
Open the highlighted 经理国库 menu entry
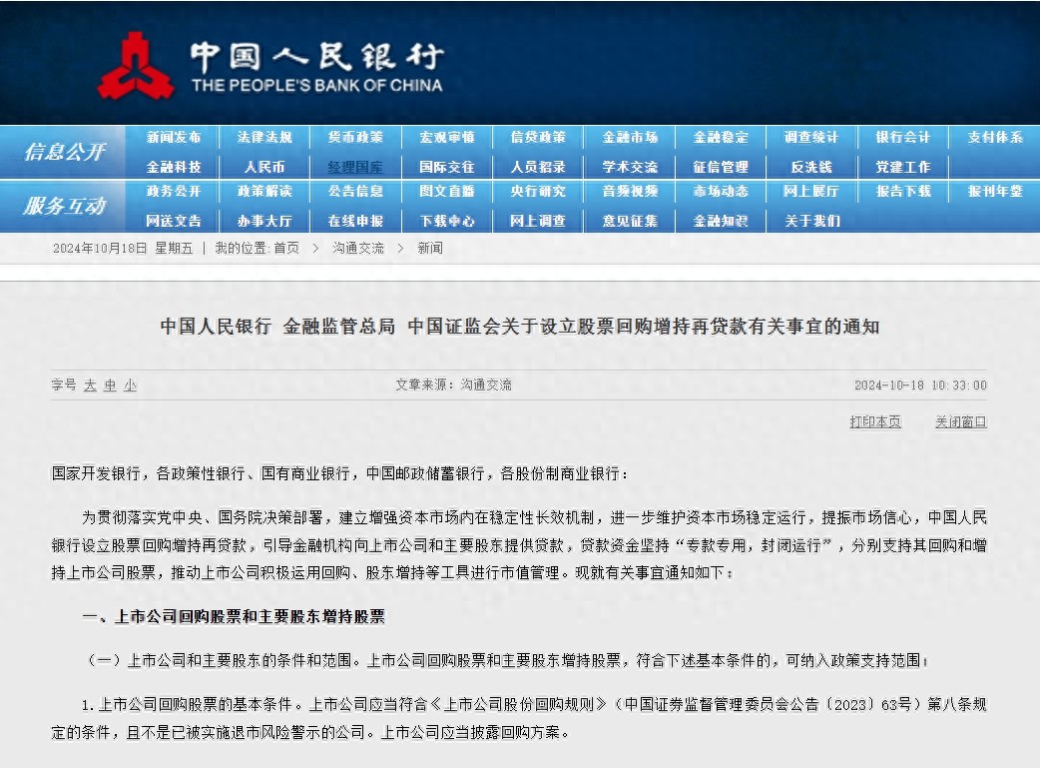(356, 166)
